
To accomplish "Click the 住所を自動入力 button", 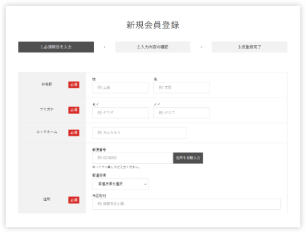I will tap(188, 158).
